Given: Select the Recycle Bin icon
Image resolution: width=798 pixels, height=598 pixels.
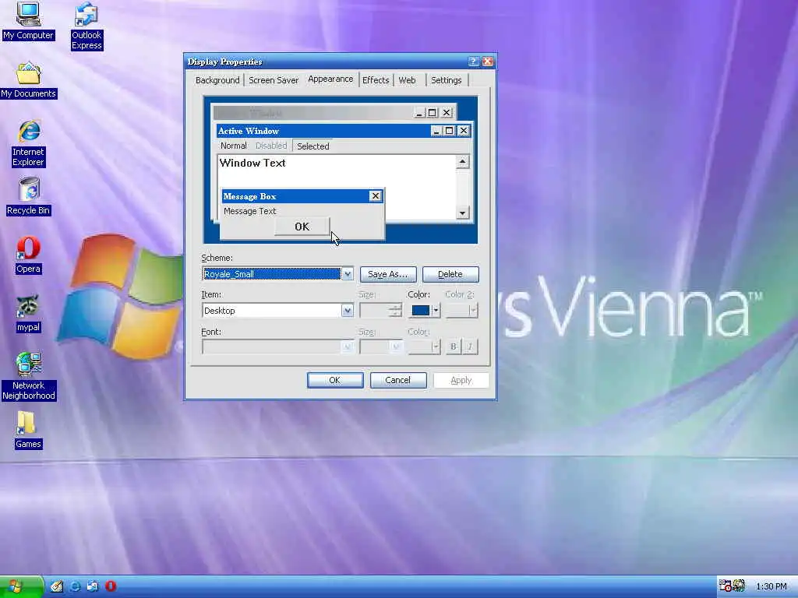Looking at the screenshot, I should coord(28,197).
